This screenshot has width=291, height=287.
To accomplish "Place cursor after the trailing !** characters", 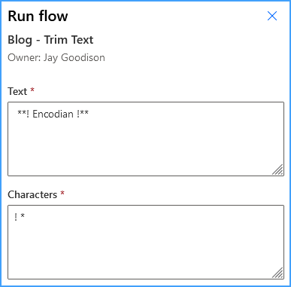I will [x=89, y=114].
